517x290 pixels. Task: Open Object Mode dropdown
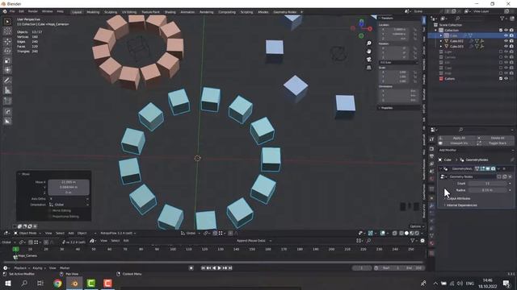(x=27, y=233)
